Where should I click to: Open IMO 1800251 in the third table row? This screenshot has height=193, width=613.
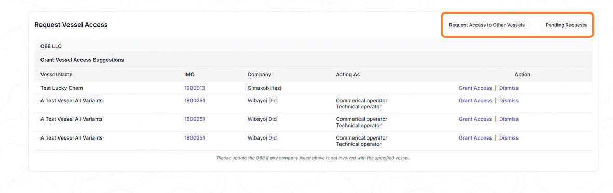point(195,119)
